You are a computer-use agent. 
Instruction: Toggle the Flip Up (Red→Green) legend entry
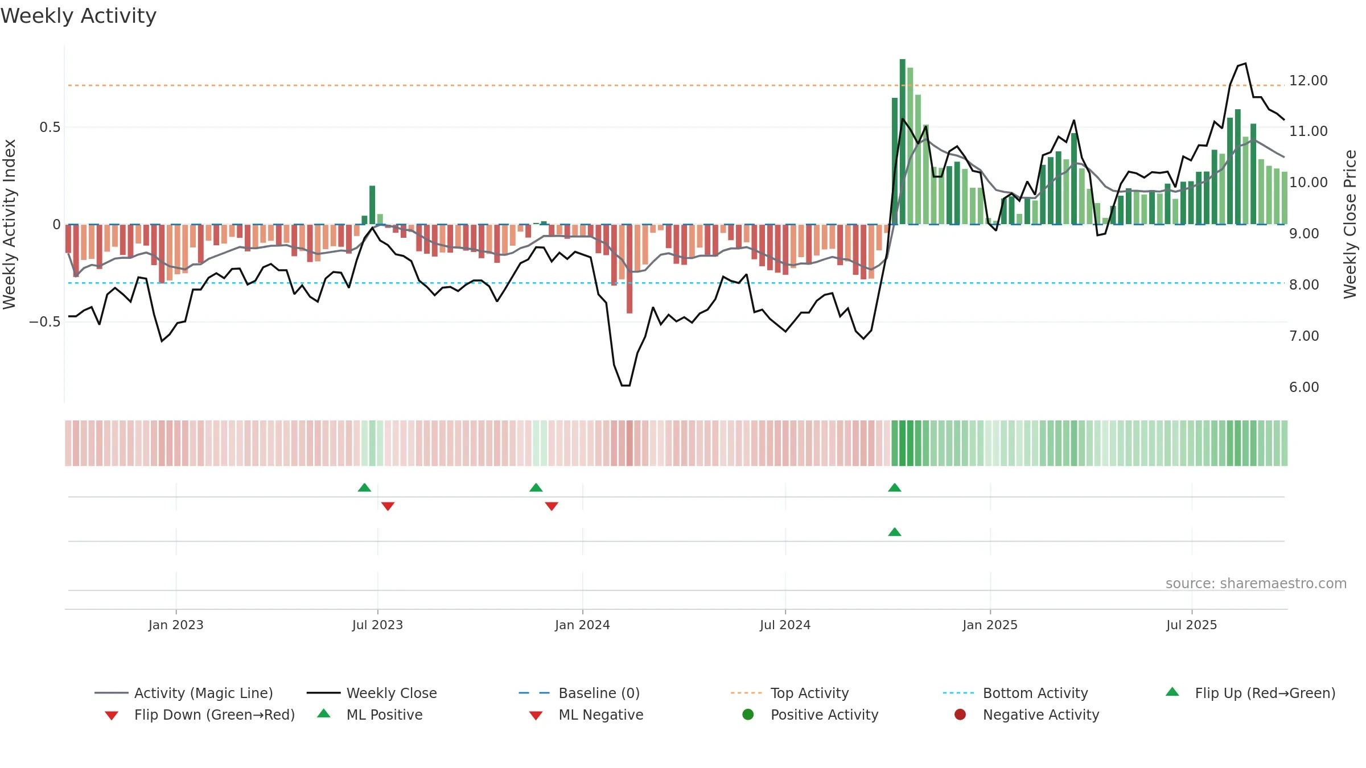[x=1250, y=693]
